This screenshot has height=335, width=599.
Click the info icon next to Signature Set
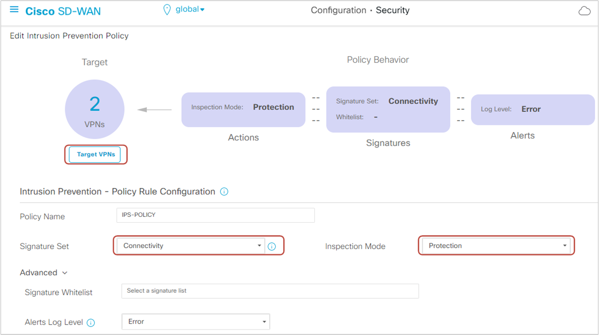click(272, 245)
